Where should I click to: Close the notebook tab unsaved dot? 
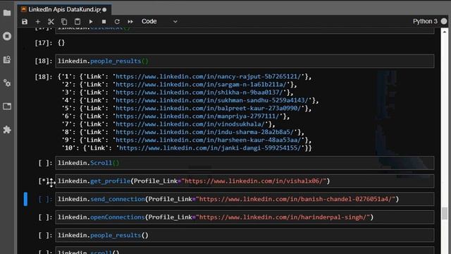pyautogui.click(x=104, y=10)
